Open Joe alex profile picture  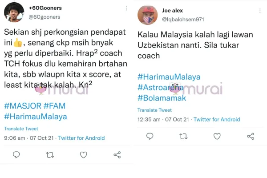coord(147,15)
